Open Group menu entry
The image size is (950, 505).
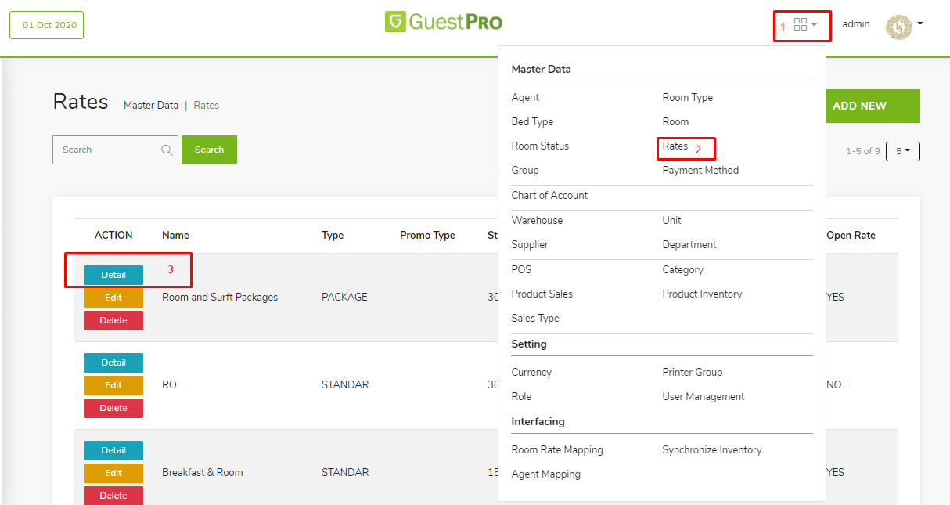525,170
